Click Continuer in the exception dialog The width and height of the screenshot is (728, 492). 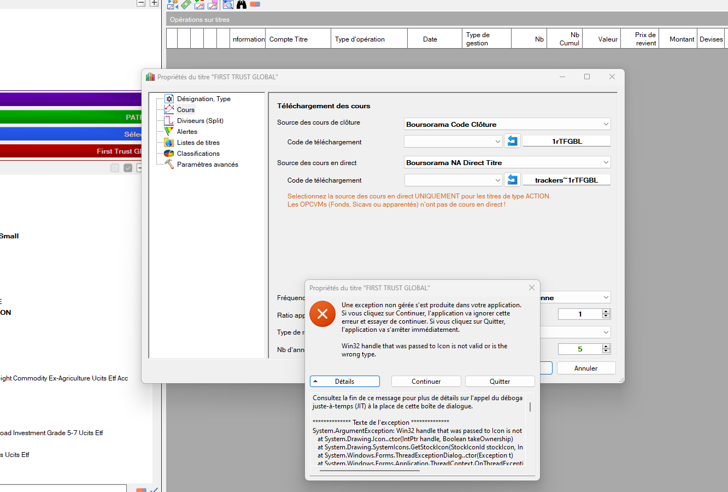click(426, 382)
